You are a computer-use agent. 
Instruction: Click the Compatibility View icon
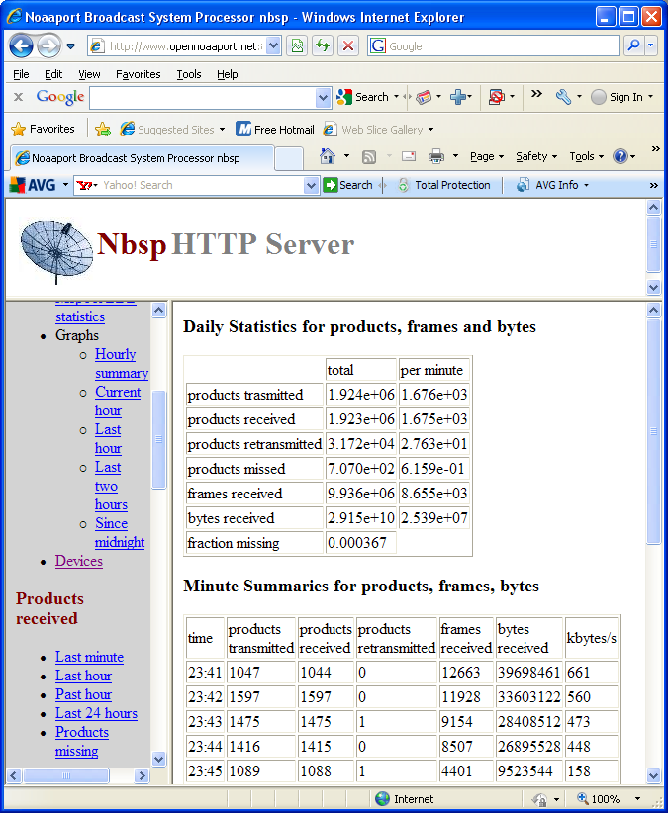coord(297,46)
